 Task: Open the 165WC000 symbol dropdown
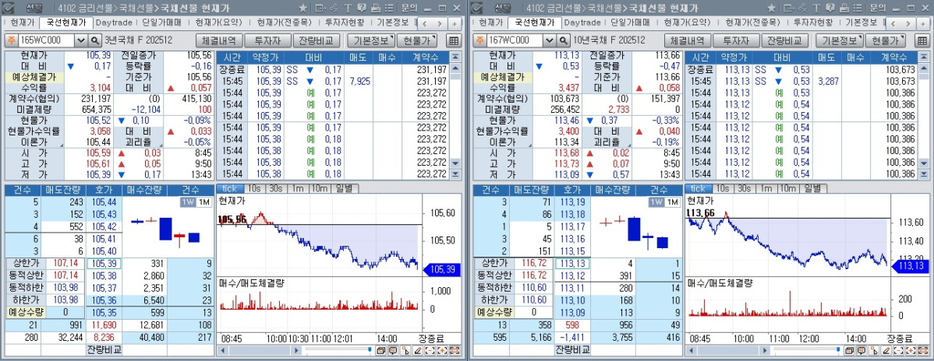81,40
